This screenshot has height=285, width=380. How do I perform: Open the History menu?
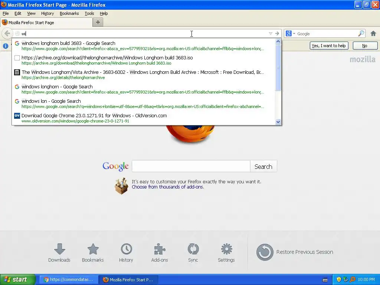coord(47,13)
